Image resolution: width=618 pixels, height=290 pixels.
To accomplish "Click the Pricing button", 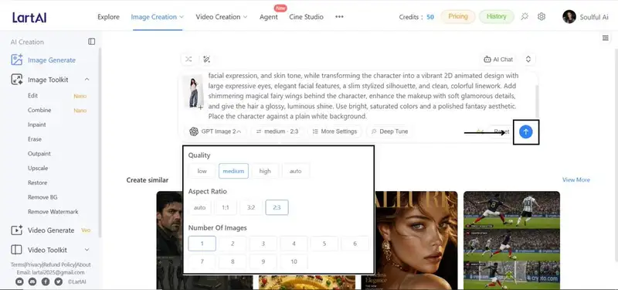I will click(458, 16).
